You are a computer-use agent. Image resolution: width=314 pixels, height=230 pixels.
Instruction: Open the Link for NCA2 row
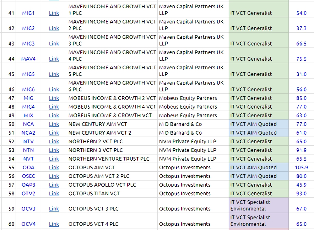point(54,133)
